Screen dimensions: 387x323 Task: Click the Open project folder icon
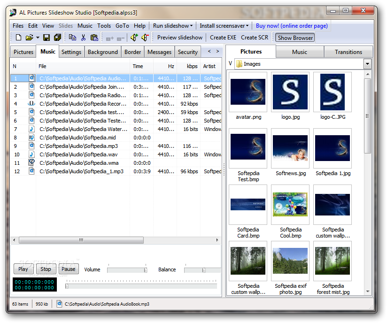[29, 38]
